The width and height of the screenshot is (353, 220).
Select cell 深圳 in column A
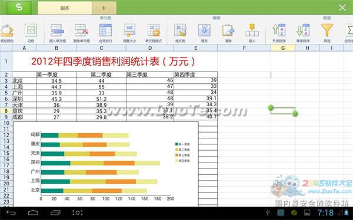[x=24, y=99]
